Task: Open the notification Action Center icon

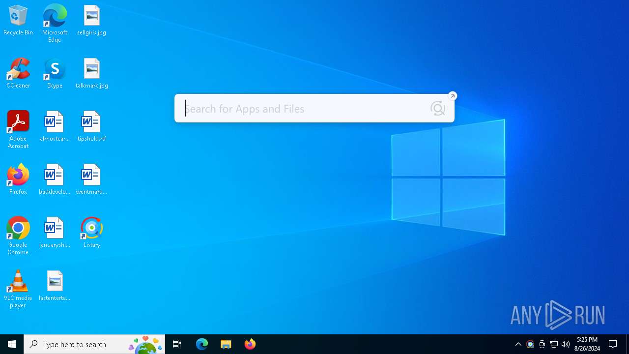Action: tap(613, 344)
